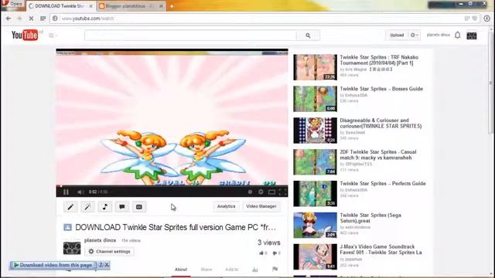Open the account avatar menu
Screen dimensions: 495x278
tap(472, 36)
